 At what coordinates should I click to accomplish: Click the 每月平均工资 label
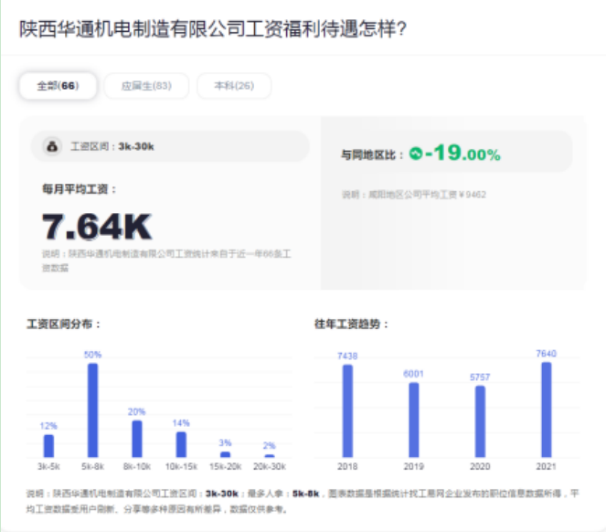click(x=80, y=189)
